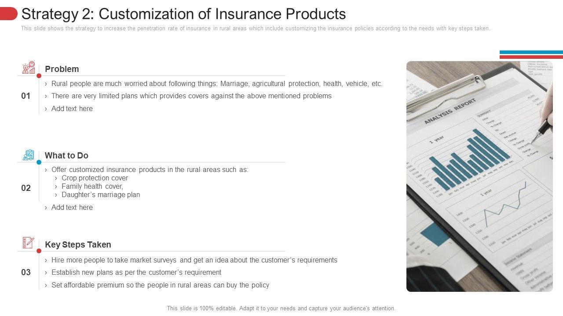
Task: Click the Key Steps Taken notepad icon
Action: click(x=28, y=243)
